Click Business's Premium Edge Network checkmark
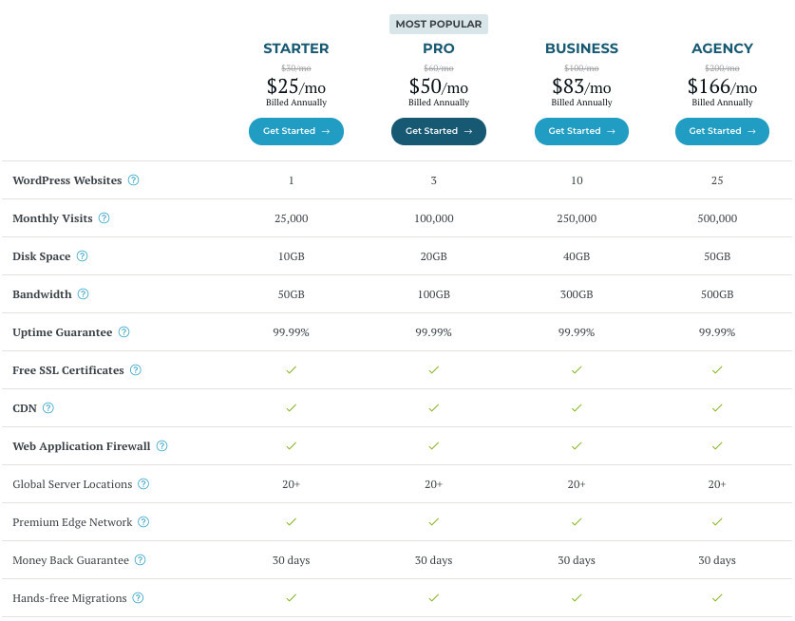The width and height of the screenshot is (795, 621). click(577, 522)
